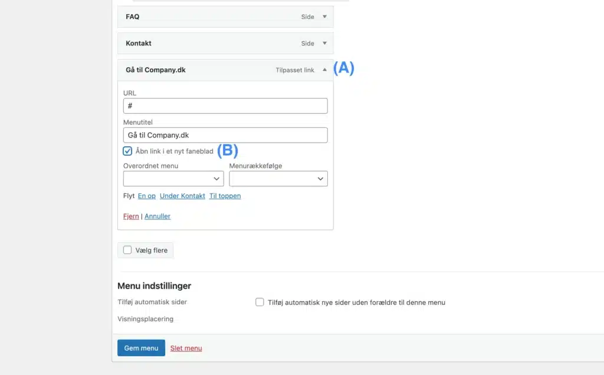Screen dimensions: 604x375
Task: Collapse the Gå til Company.dk item arrow
Action: (324, 70)
